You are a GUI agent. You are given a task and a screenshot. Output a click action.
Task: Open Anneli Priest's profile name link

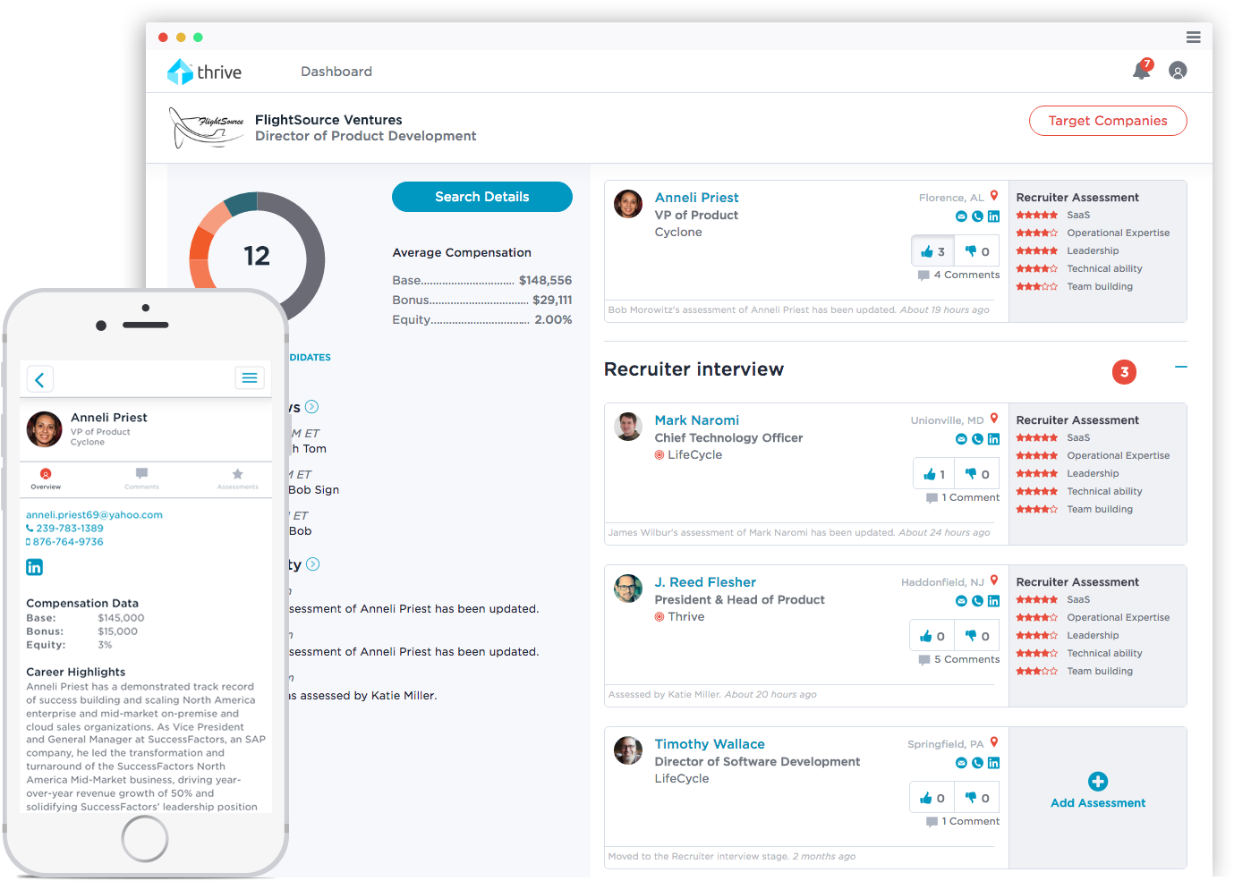pyautogui.click(x=697, y=198)
